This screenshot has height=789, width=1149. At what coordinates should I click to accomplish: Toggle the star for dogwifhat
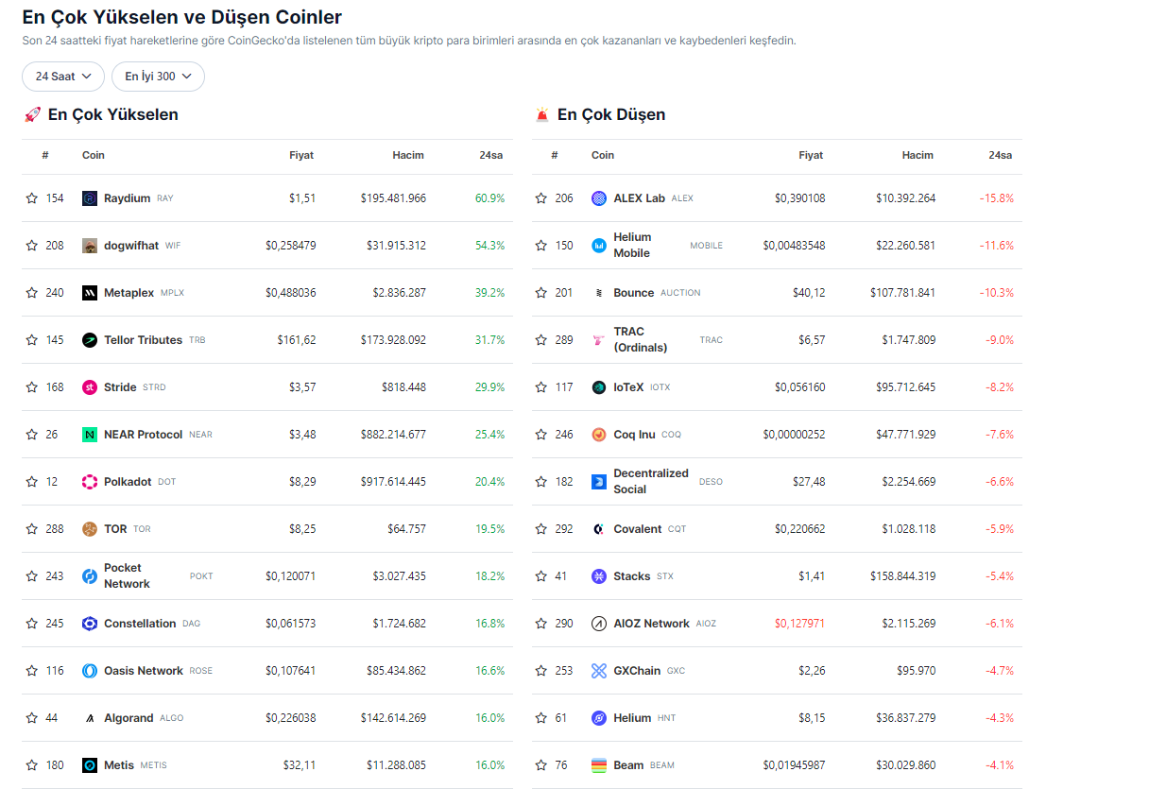32,246
